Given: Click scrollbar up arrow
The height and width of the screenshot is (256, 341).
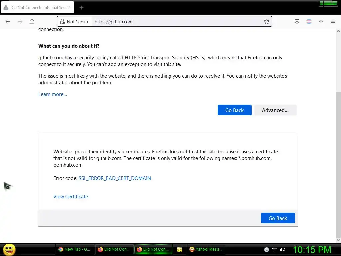Looking at the screenshot, I should [x=338, y=31].
